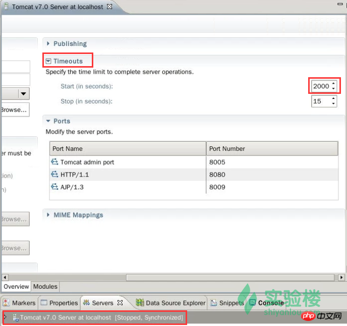Open the dropdown arrow in left panel

(x=24, y=94)
